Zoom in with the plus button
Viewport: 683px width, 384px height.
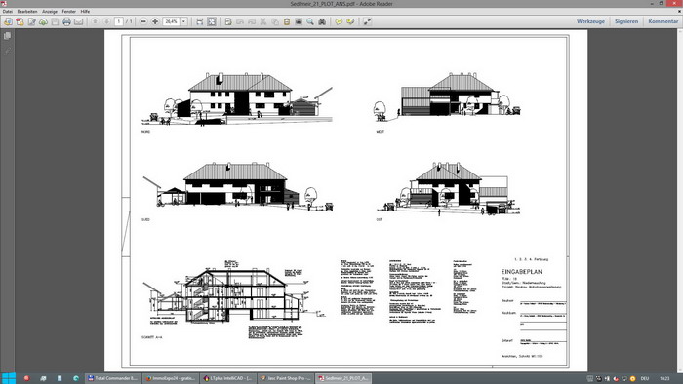pos(155,21)
